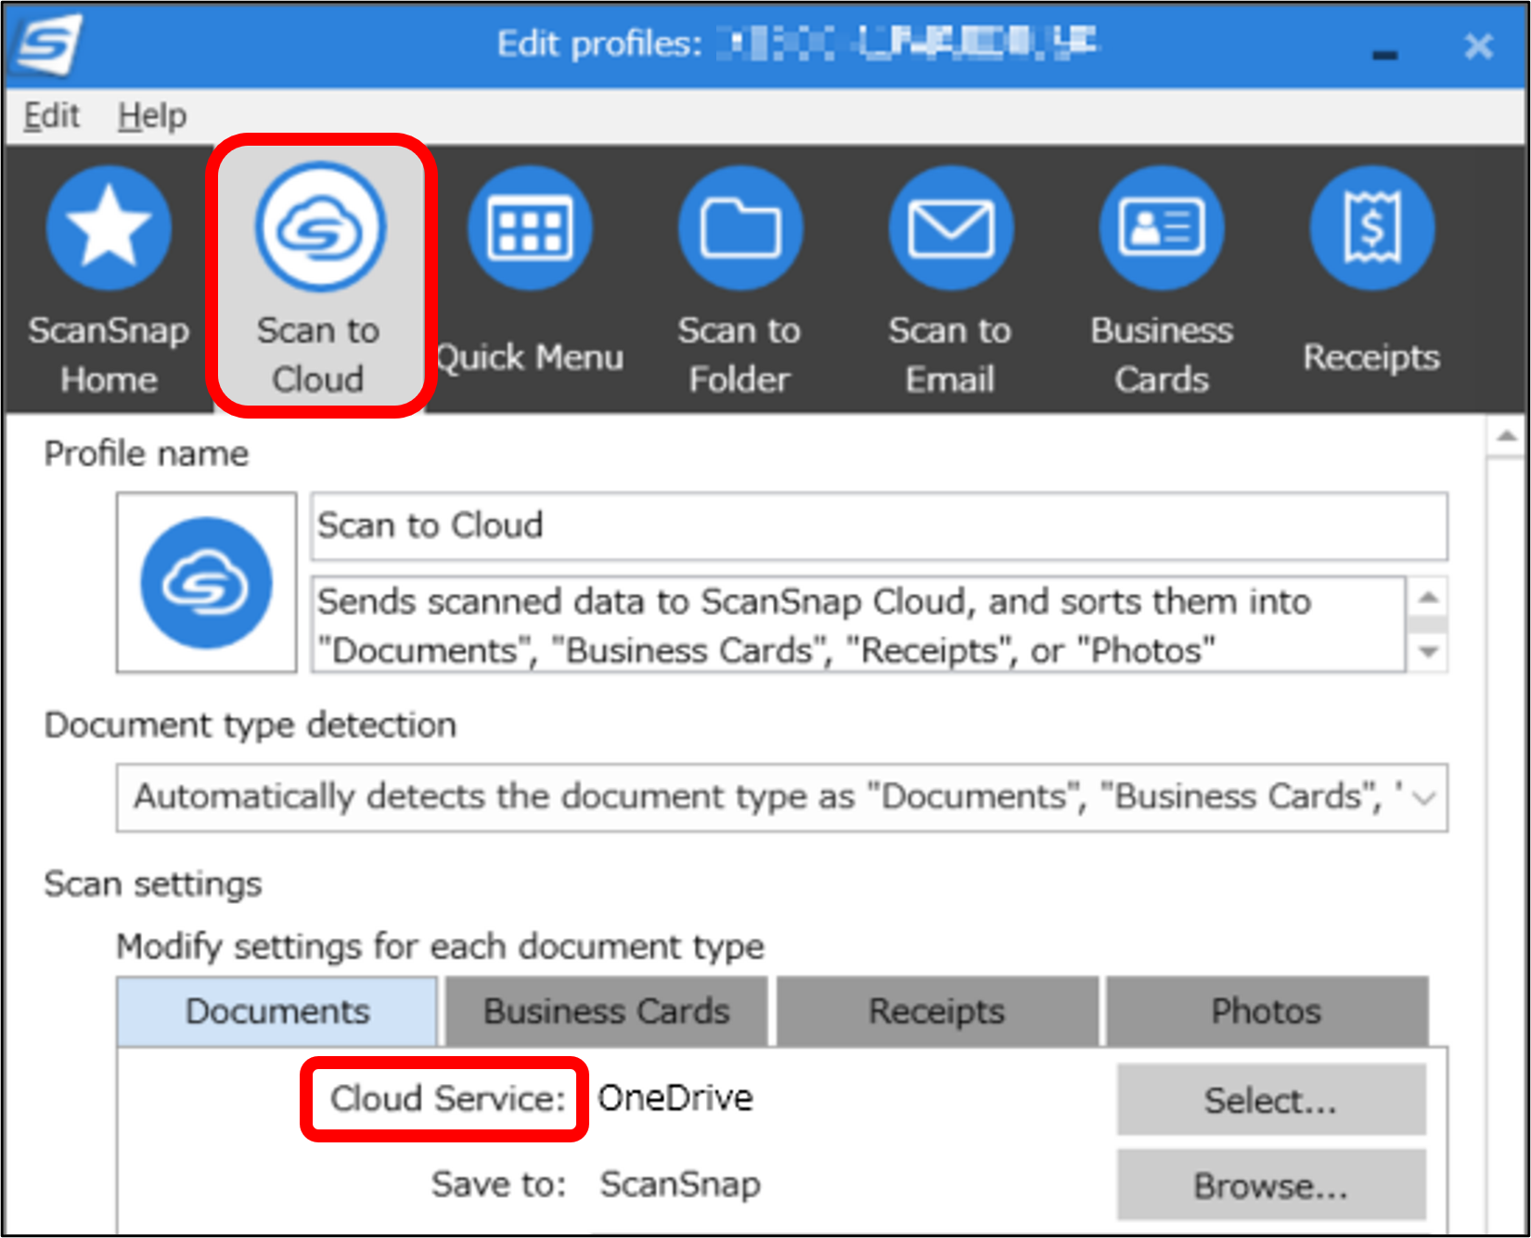1531x1238 pixels.
Task: Select the ScanSnap Home profile icon
Action: point(109,228)
